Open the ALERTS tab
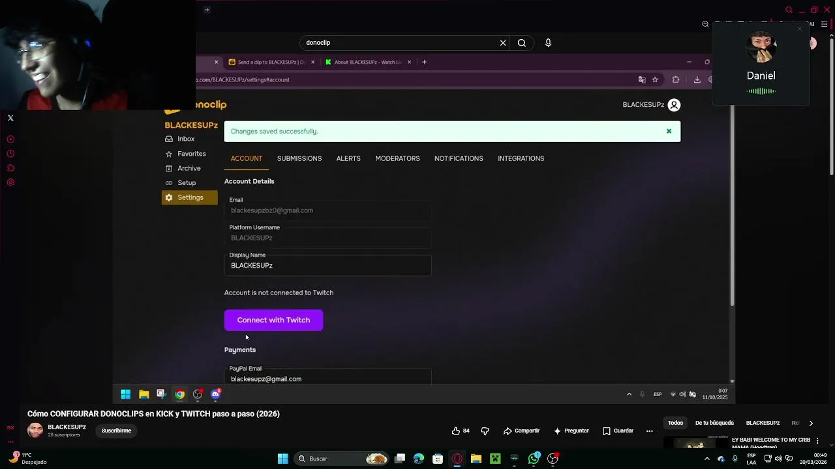 tap(348, 158)
